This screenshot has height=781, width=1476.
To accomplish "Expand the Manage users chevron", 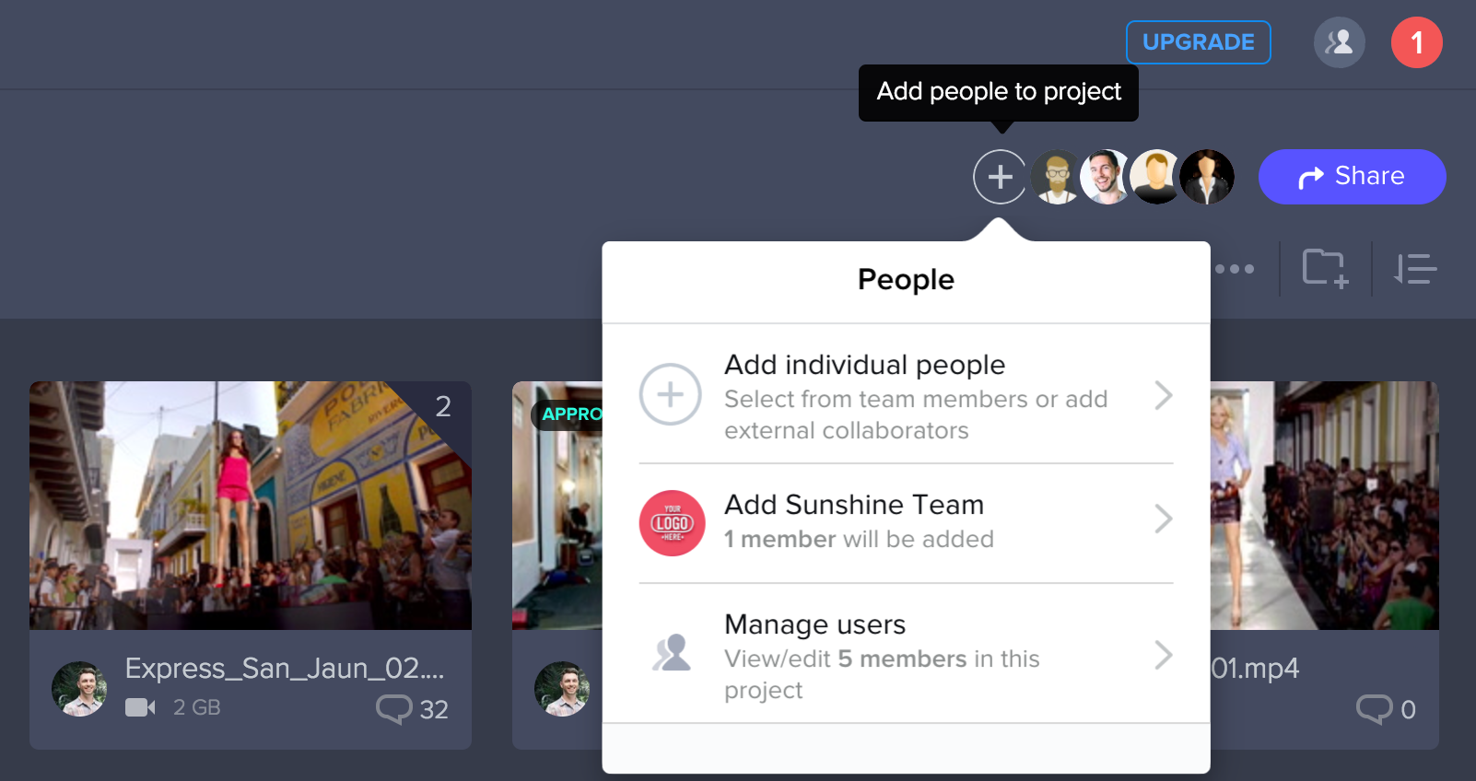I will point(1164,655).
